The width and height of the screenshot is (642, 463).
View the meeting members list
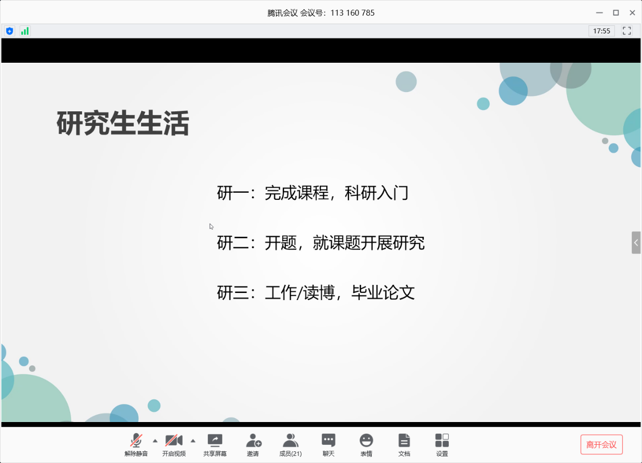point(290,444)
